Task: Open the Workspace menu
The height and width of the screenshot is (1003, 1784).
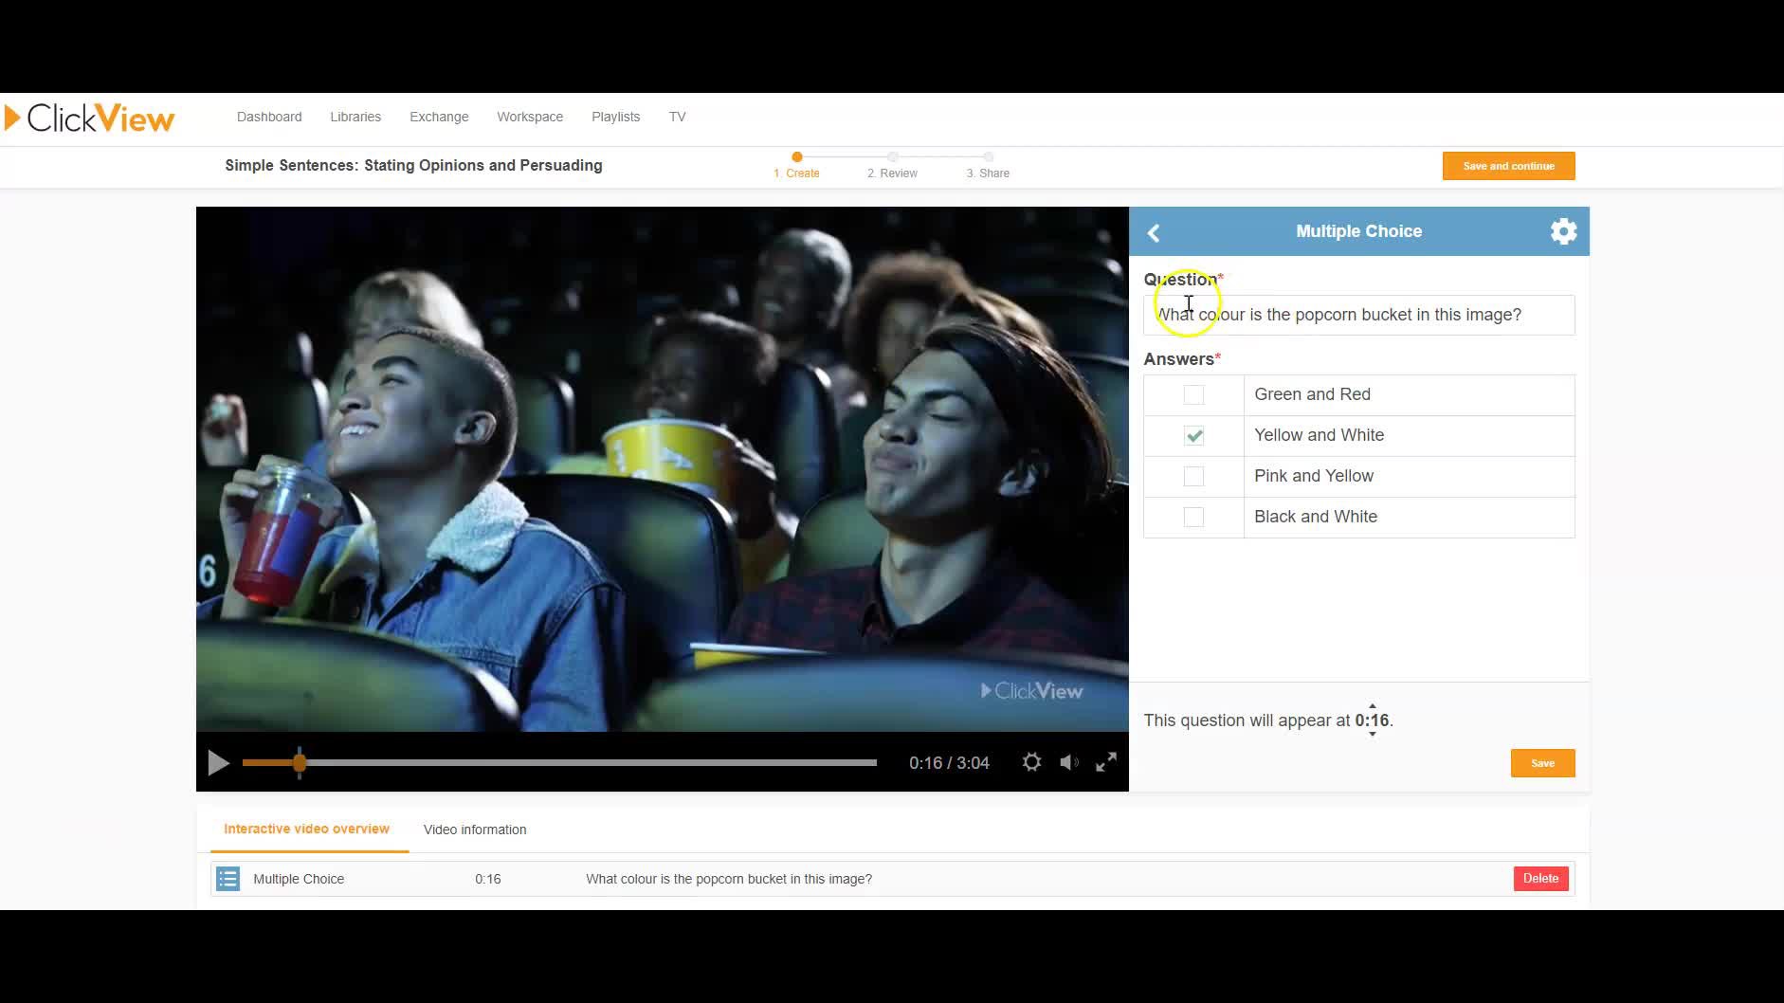Action: coord(529,117)
